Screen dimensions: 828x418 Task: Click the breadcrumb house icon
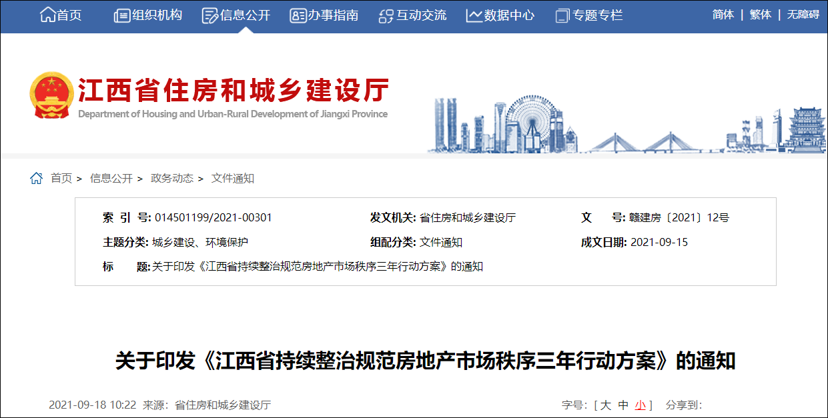(x=37, y=178)
